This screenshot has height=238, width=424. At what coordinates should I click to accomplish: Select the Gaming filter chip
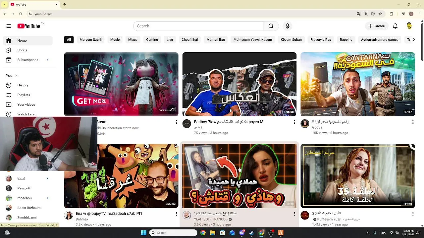point(152,40)
